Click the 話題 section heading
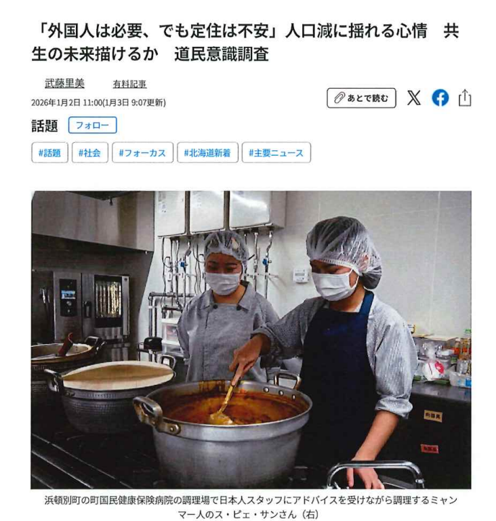 [x=45, y=125]
